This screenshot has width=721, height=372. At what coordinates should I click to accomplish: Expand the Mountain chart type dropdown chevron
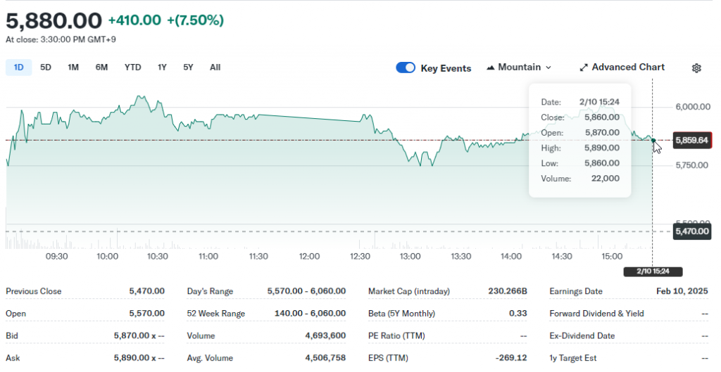548,68
